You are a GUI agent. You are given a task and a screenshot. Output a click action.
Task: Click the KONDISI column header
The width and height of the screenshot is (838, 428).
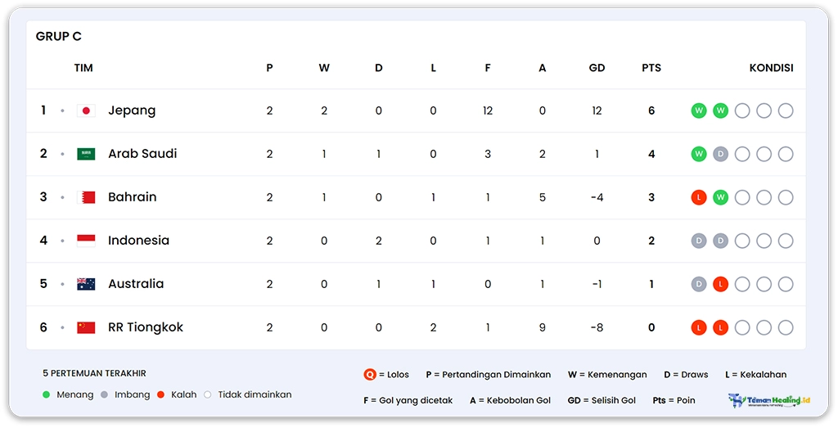coord(771,68)
